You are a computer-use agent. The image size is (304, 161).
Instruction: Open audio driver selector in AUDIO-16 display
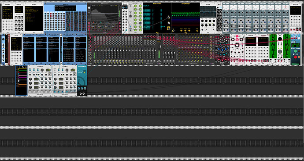(x=66, y=6)
